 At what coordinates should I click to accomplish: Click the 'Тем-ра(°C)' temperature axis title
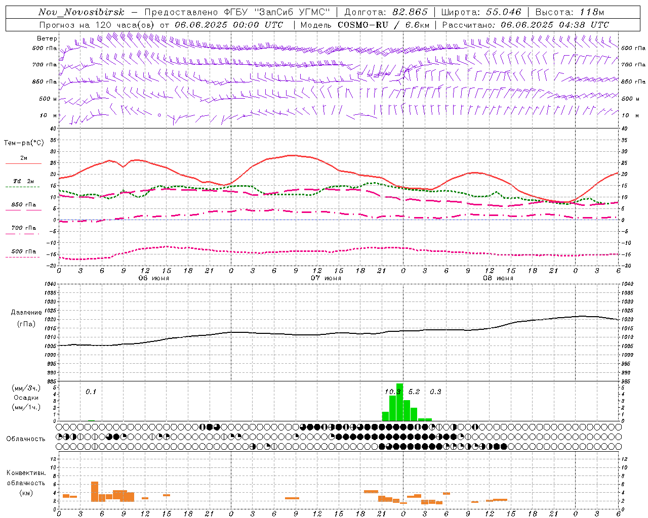[x=24, y=143]
